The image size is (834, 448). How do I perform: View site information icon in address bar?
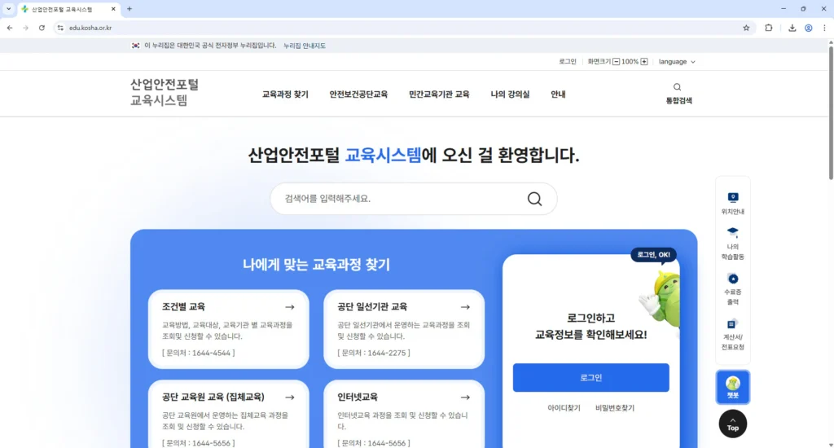click(60, 28)
